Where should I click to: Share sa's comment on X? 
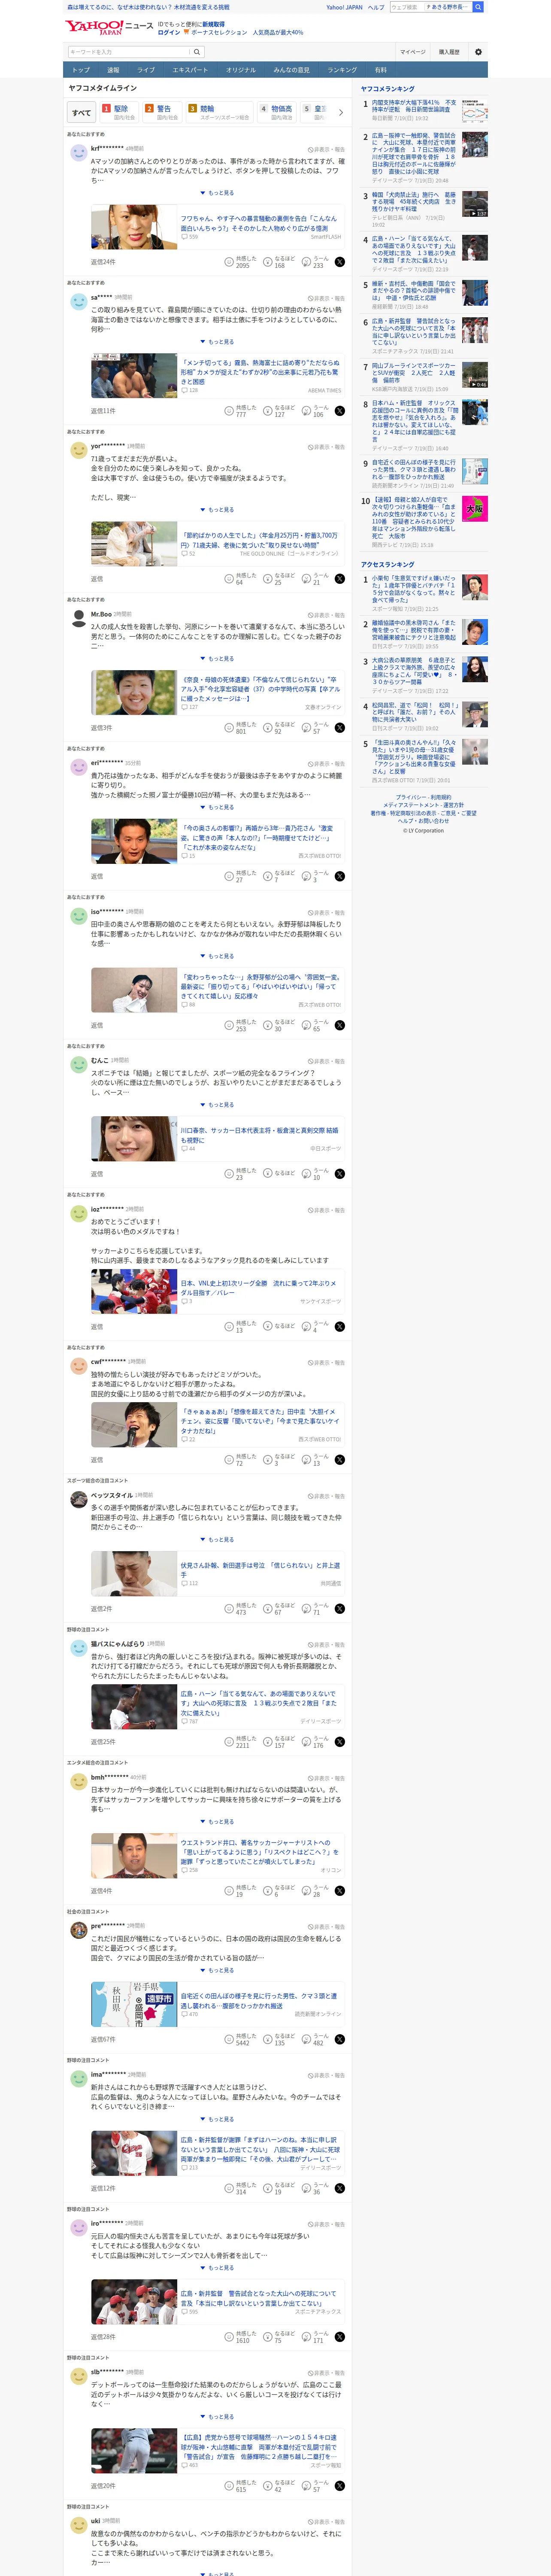[340, 411]
